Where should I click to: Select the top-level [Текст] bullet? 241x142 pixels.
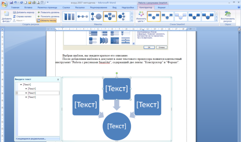[27, 85]
